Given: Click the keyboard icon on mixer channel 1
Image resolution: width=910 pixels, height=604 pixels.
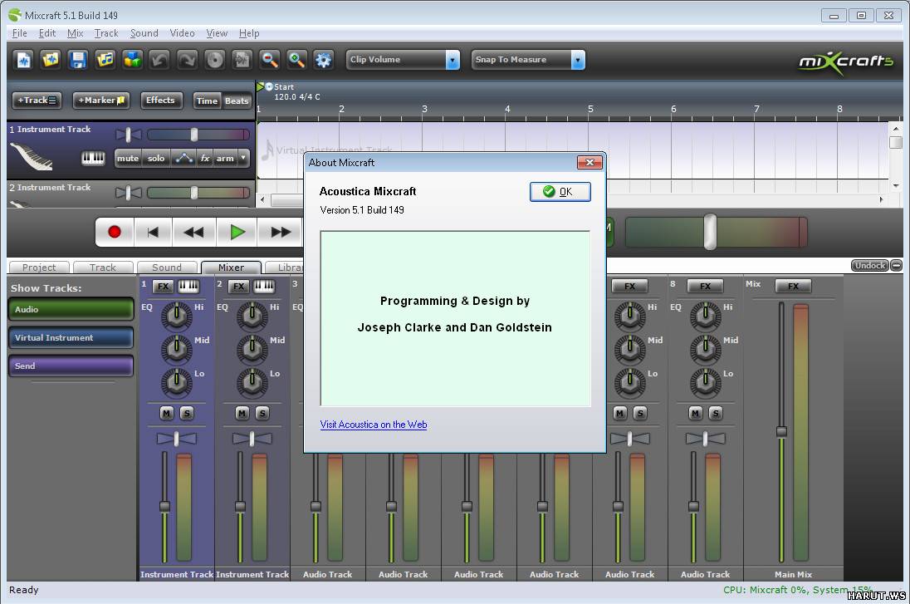Looking at the screenshot, I should pyautogui.click(x=188, y=287).
